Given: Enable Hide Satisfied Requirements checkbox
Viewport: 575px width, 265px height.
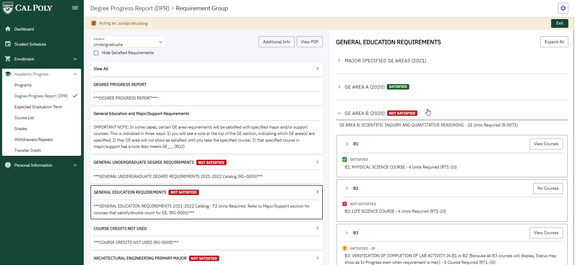Looking at the screenshot, I should click(x=96, y=53).
